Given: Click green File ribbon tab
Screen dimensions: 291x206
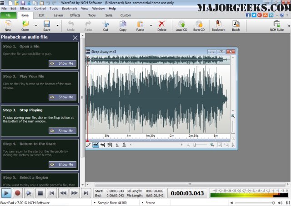Looking at the screenshot, I should (x=8, y=15).
